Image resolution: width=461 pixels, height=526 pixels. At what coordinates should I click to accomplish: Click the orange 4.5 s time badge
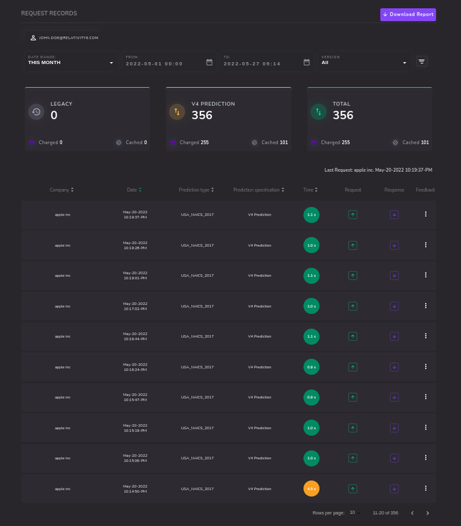click(312, 488)
